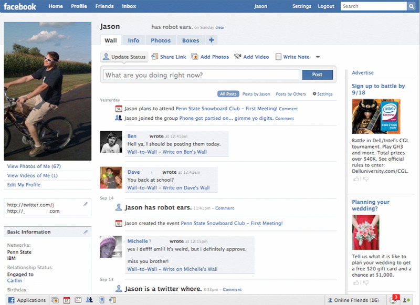Click Michelle's avatar thumbnail

[x=111, y=247]
